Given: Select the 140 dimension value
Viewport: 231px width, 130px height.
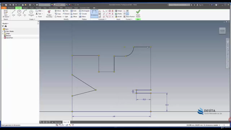Looking at the screenshot, I should tap(114, 116).
